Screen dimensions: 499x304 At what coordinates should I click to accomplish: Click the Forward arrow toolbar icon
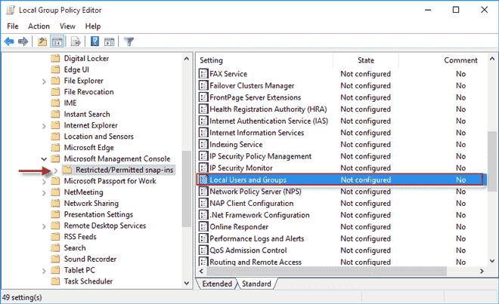[23, 41]
